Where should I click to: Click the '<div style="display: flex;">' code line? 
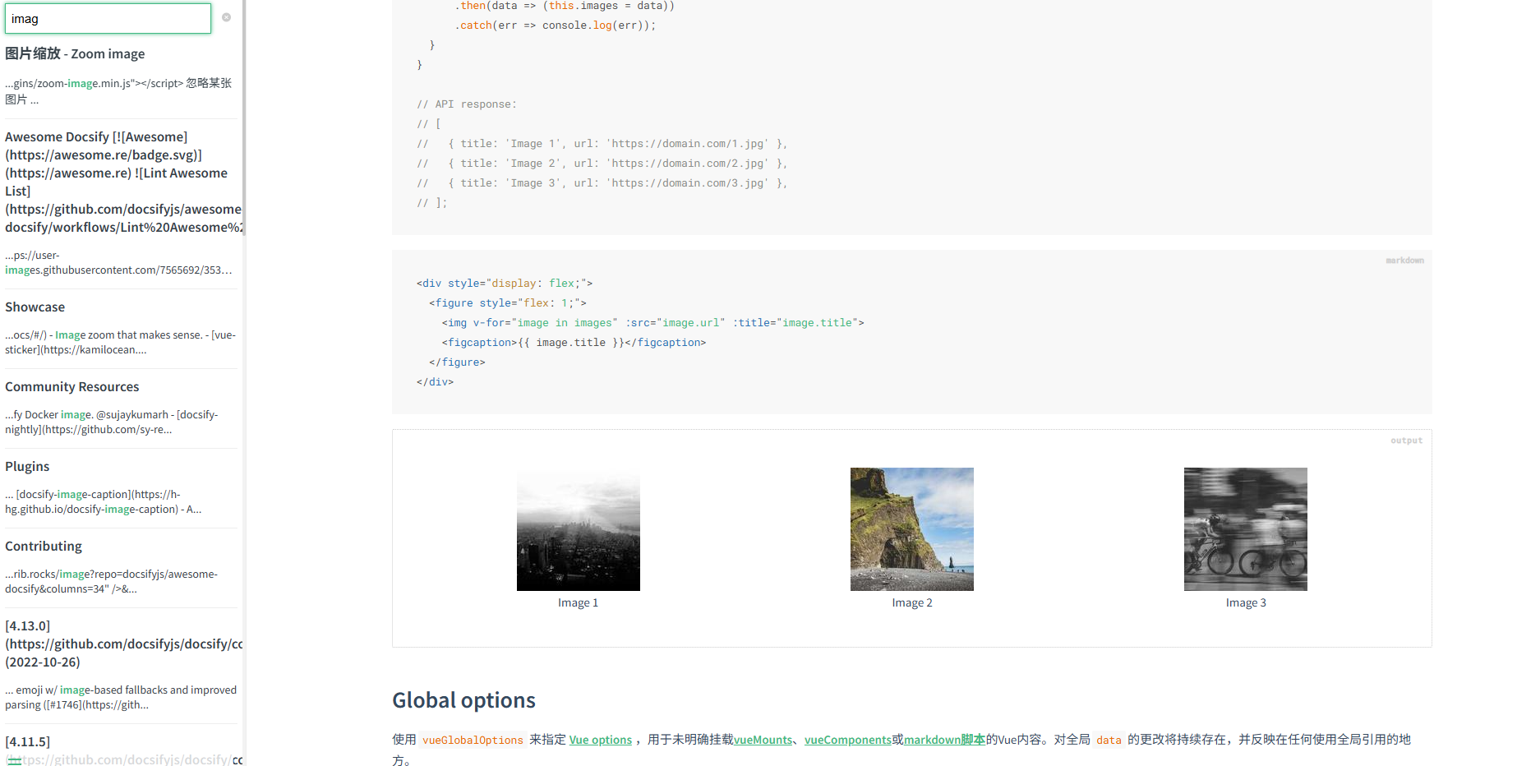505,284
